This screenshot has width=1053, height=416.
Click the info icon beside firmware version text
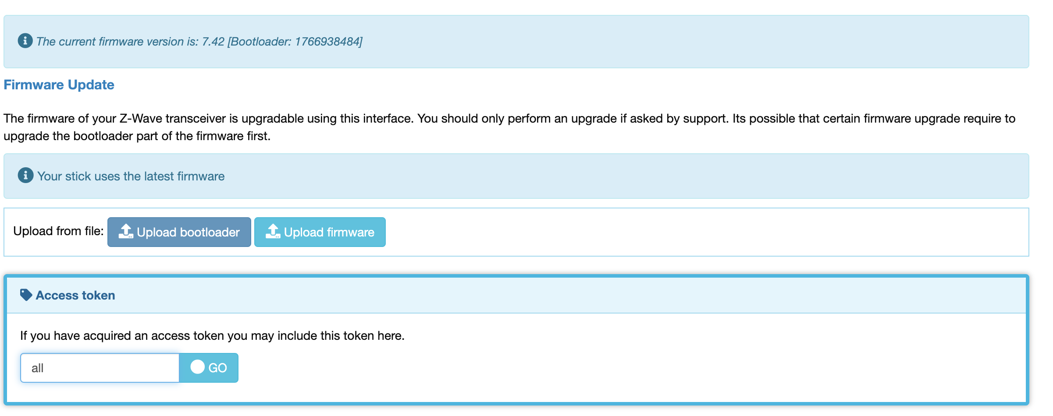click(x=25, y=41)
